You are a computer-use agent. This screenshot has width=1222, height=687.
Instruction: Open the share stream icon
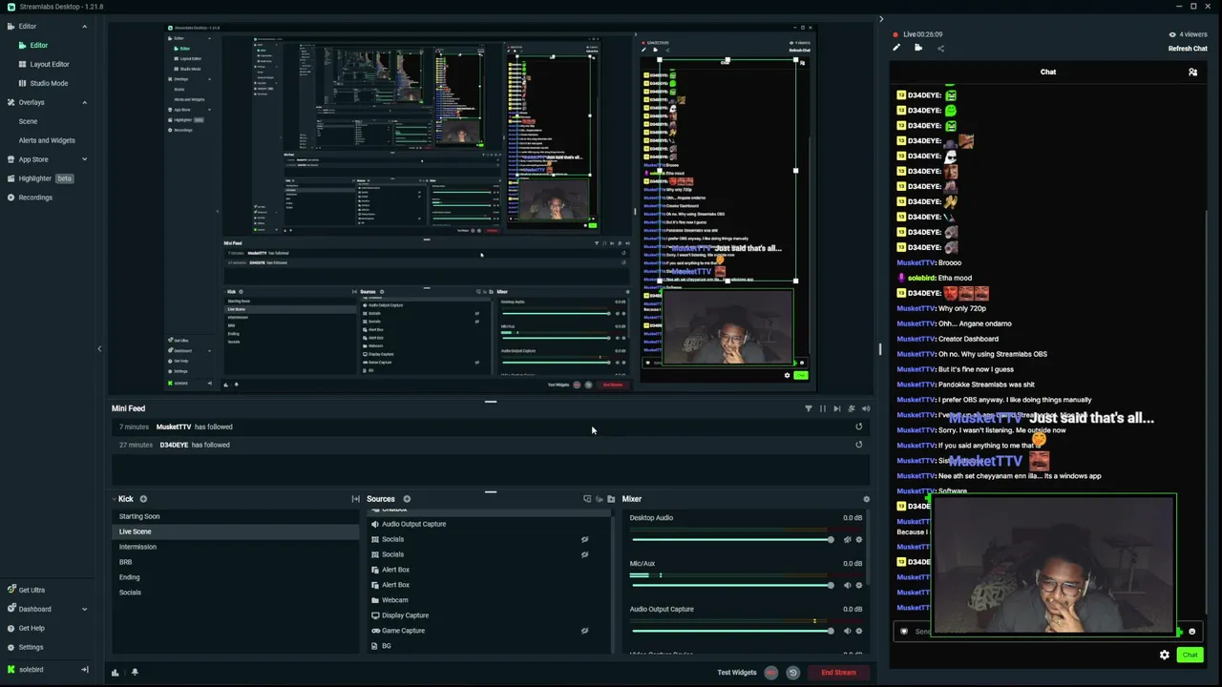940,48
